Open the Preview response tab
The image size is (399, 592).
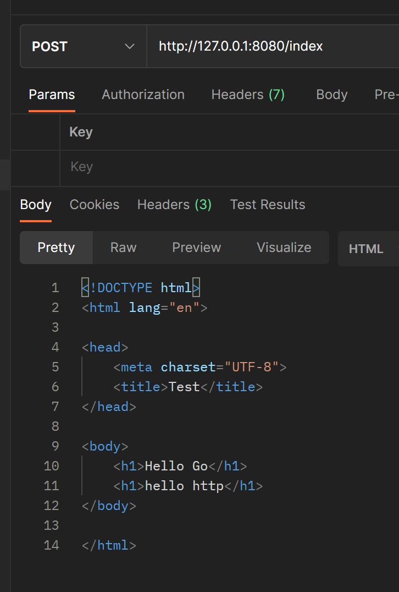(x=196, y=248)
